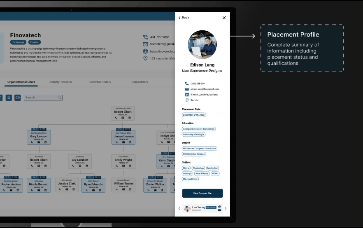Viewport: 363px width, 228px height.
Task: Click the LinkedIn icon on James Lawson's card
Action: point(130,142)
